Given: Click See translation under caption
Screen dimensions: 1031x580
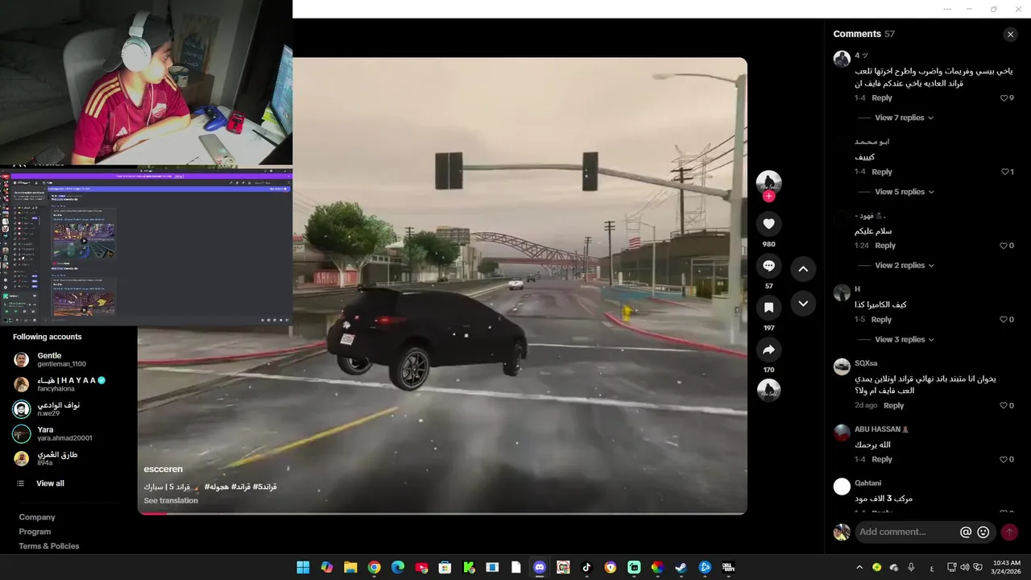Looking at the screenshot, I should point(171,500).
